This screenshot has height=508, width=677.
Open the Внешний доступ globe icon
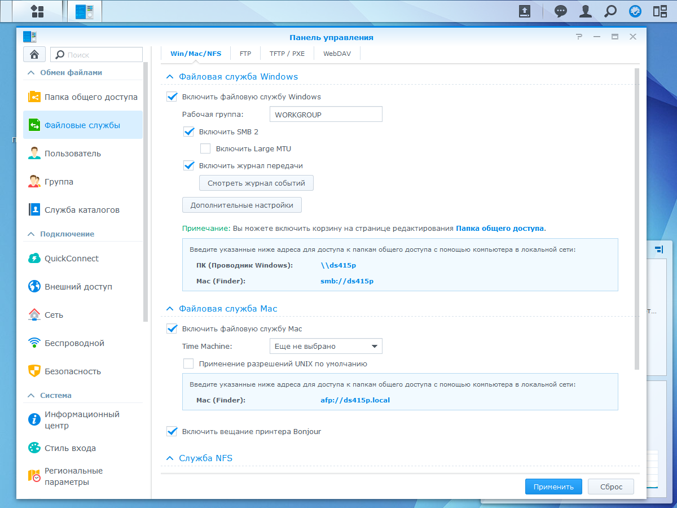tap(34, 287)
